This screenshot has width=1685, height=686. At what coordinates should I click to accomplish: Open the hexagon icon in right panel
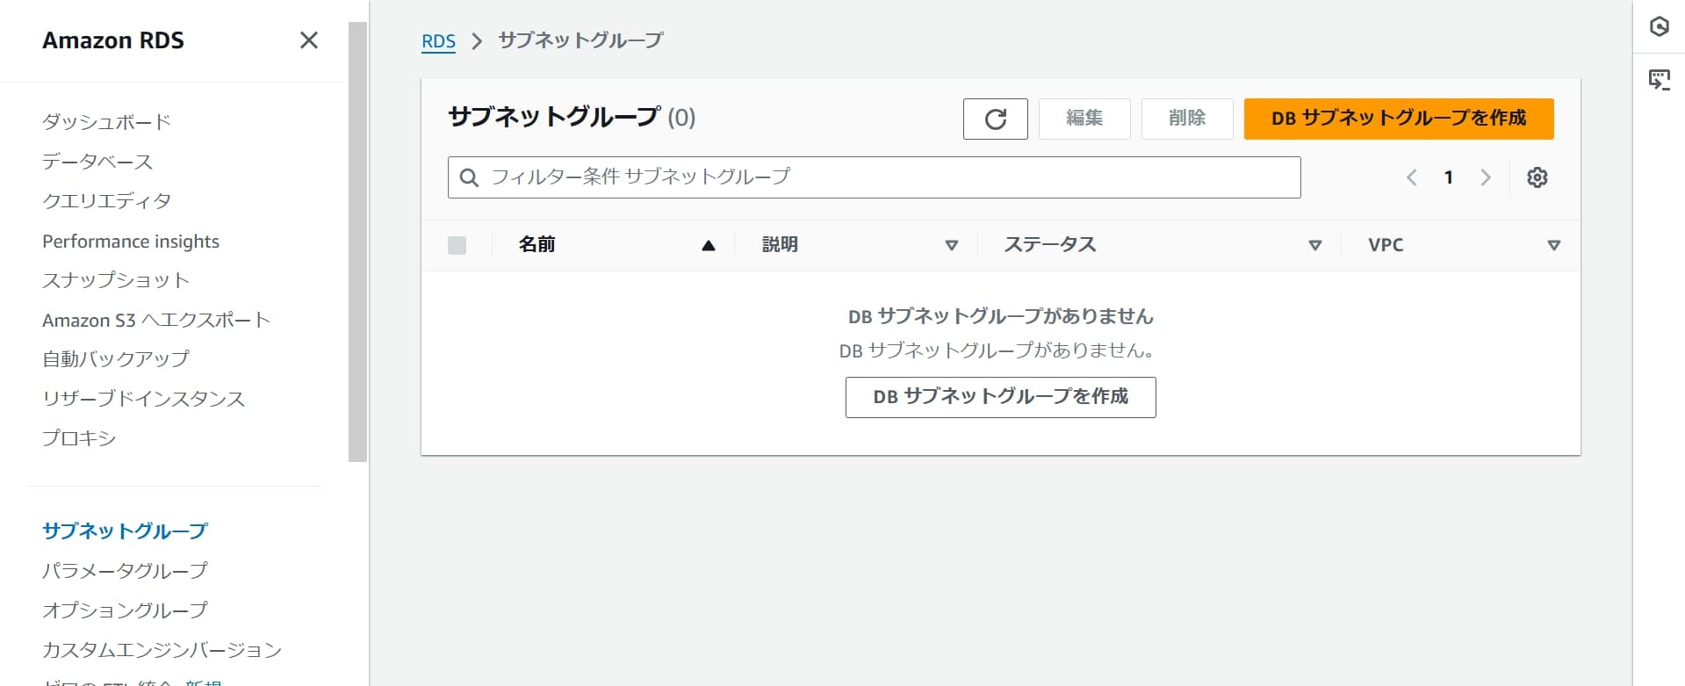pos(1659,26)
